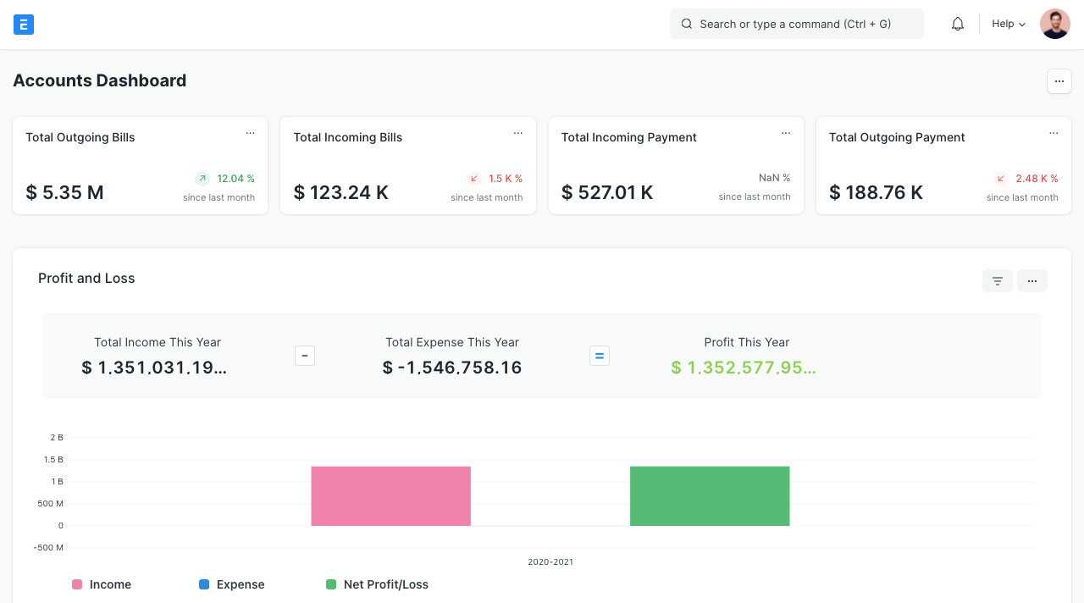Toggle the Expense legend series

[x=231, y=584]
